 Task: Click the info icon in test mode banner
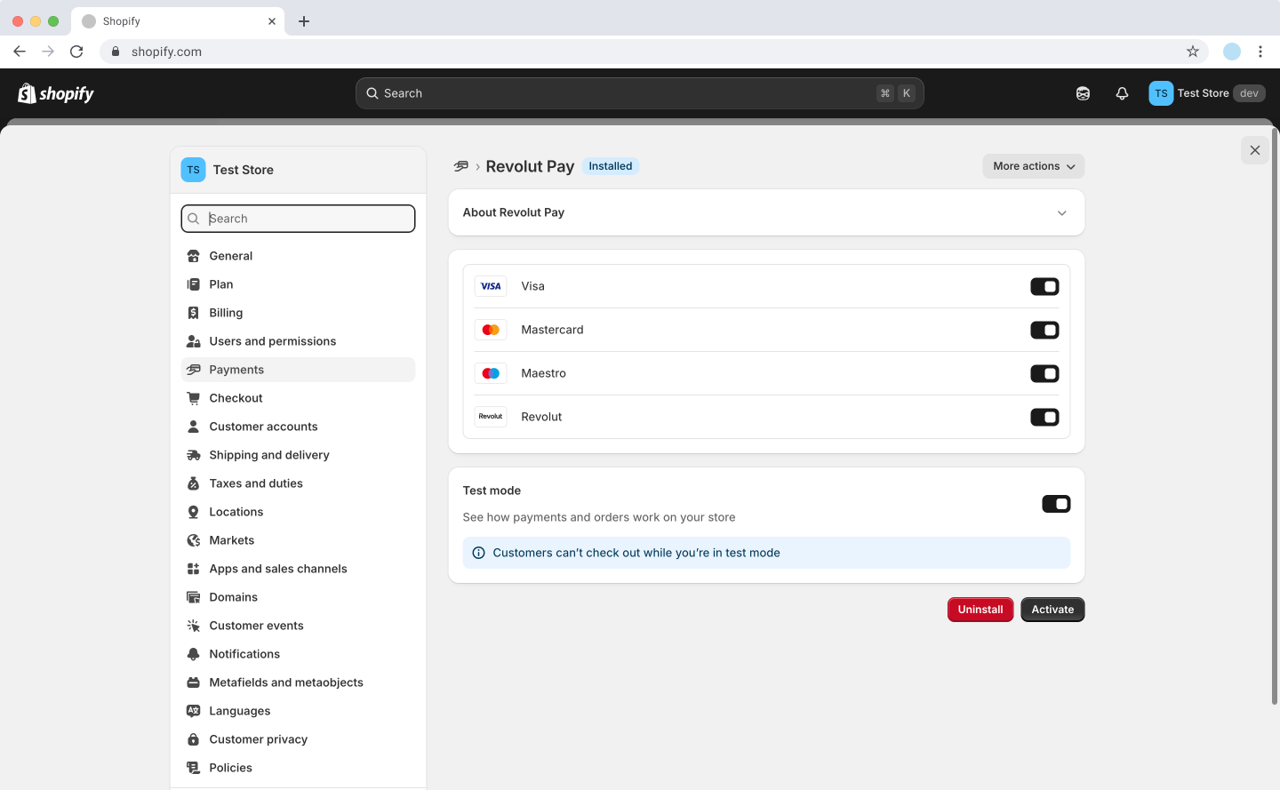pos(478,553)
